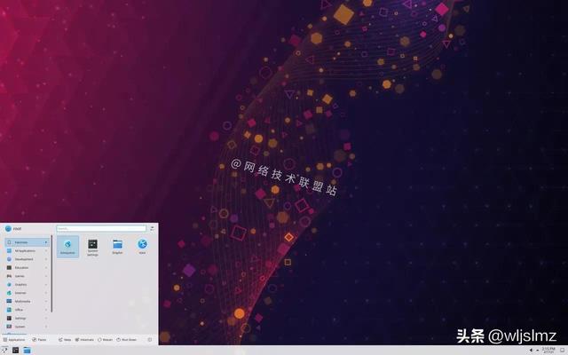Launch System Settings from favorites
The image size is (568, 355).
[x=92, y=246]
